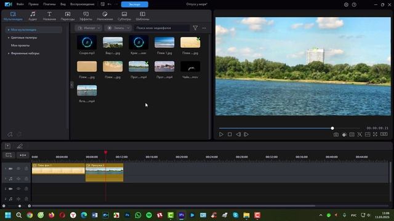This screenshot has height=221, width=394.
Task: Open the Эффекты tab
Action: tap(86, 16)
